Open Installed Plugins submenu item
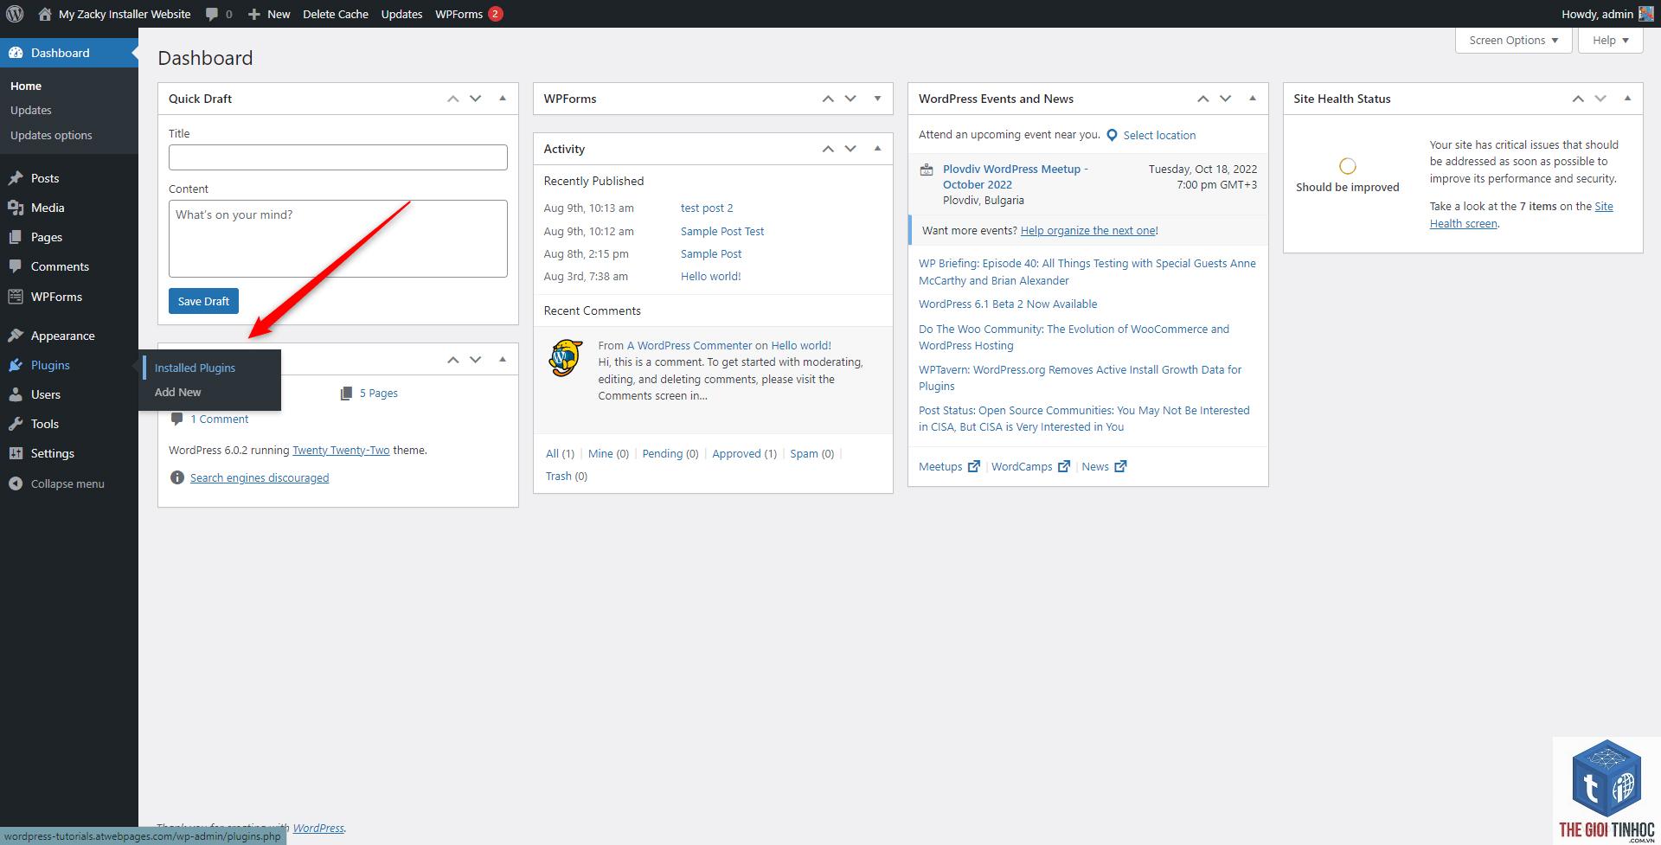 [x=195, y=368]
